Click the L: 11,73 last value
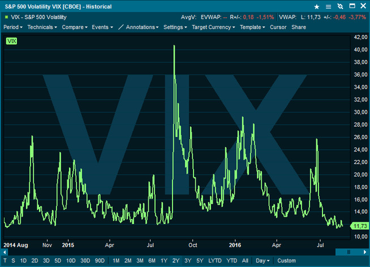 coord(311,17)
